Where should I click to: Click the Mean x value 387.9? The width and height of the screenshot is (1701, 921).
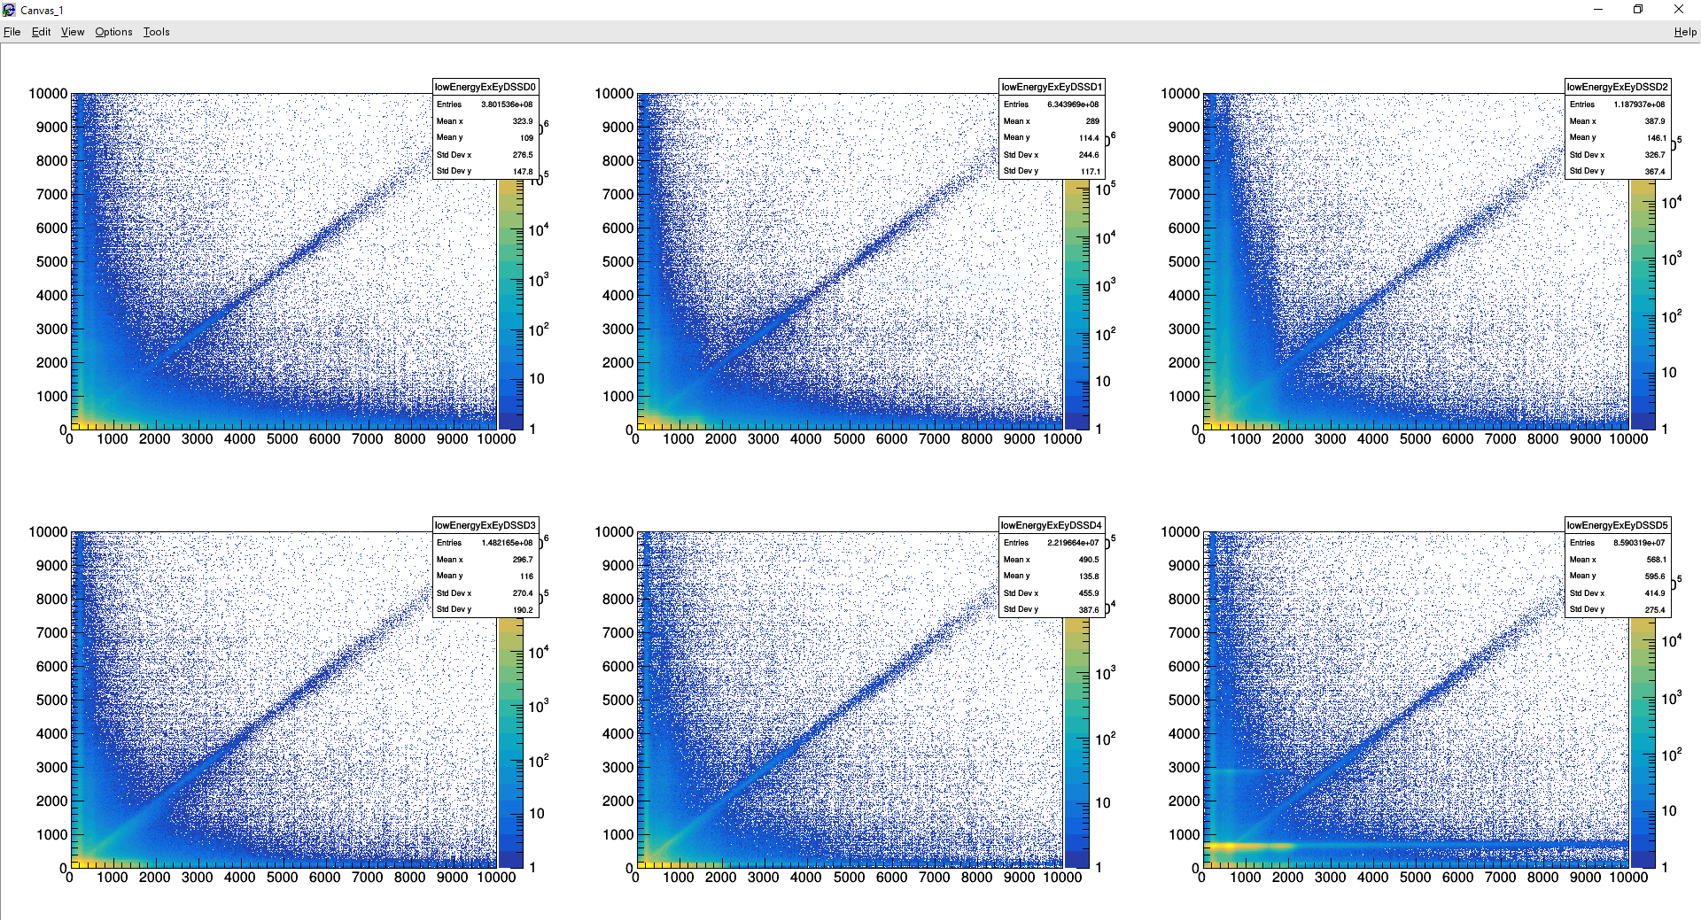click(1655, 121)
